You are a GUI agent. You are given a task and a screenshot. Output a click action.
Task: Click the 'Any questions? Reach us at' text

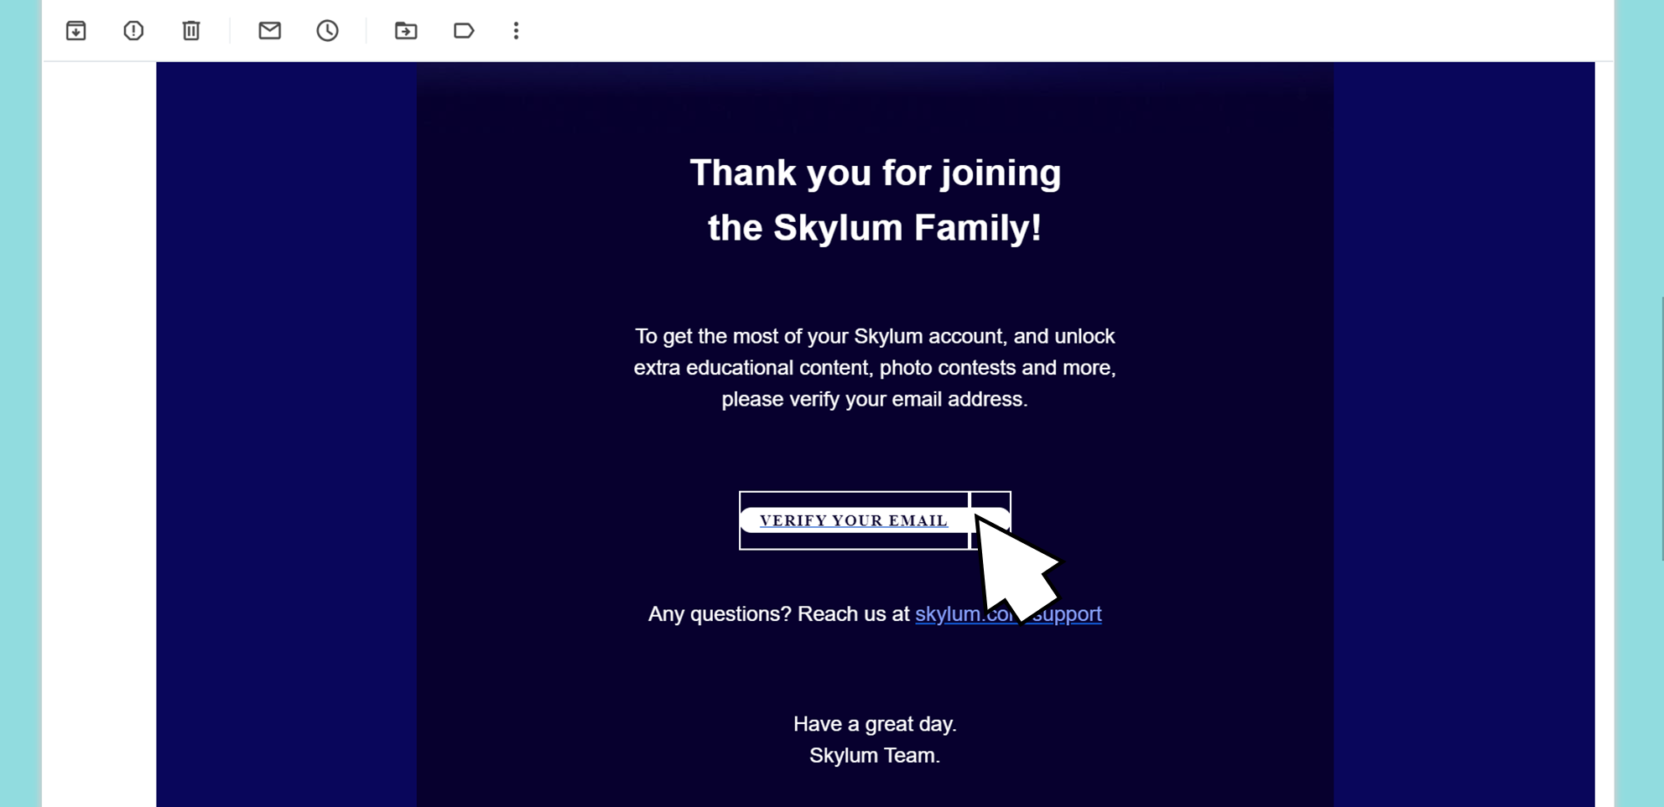click(x=779, y=614)
